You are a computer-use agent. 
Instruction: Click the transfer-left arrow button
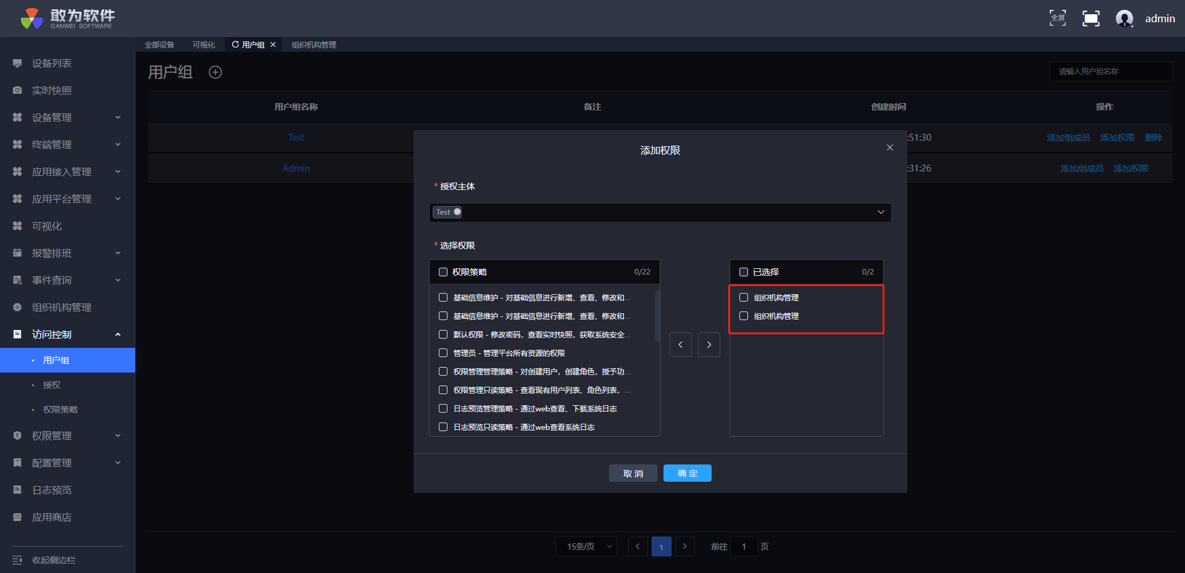[x=680, y=345]
